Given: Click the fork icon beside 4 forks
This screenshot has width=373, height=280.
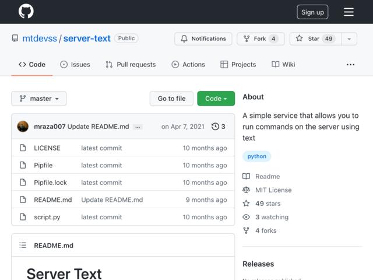Looking at the screenshot, I should tap(246, 230).
